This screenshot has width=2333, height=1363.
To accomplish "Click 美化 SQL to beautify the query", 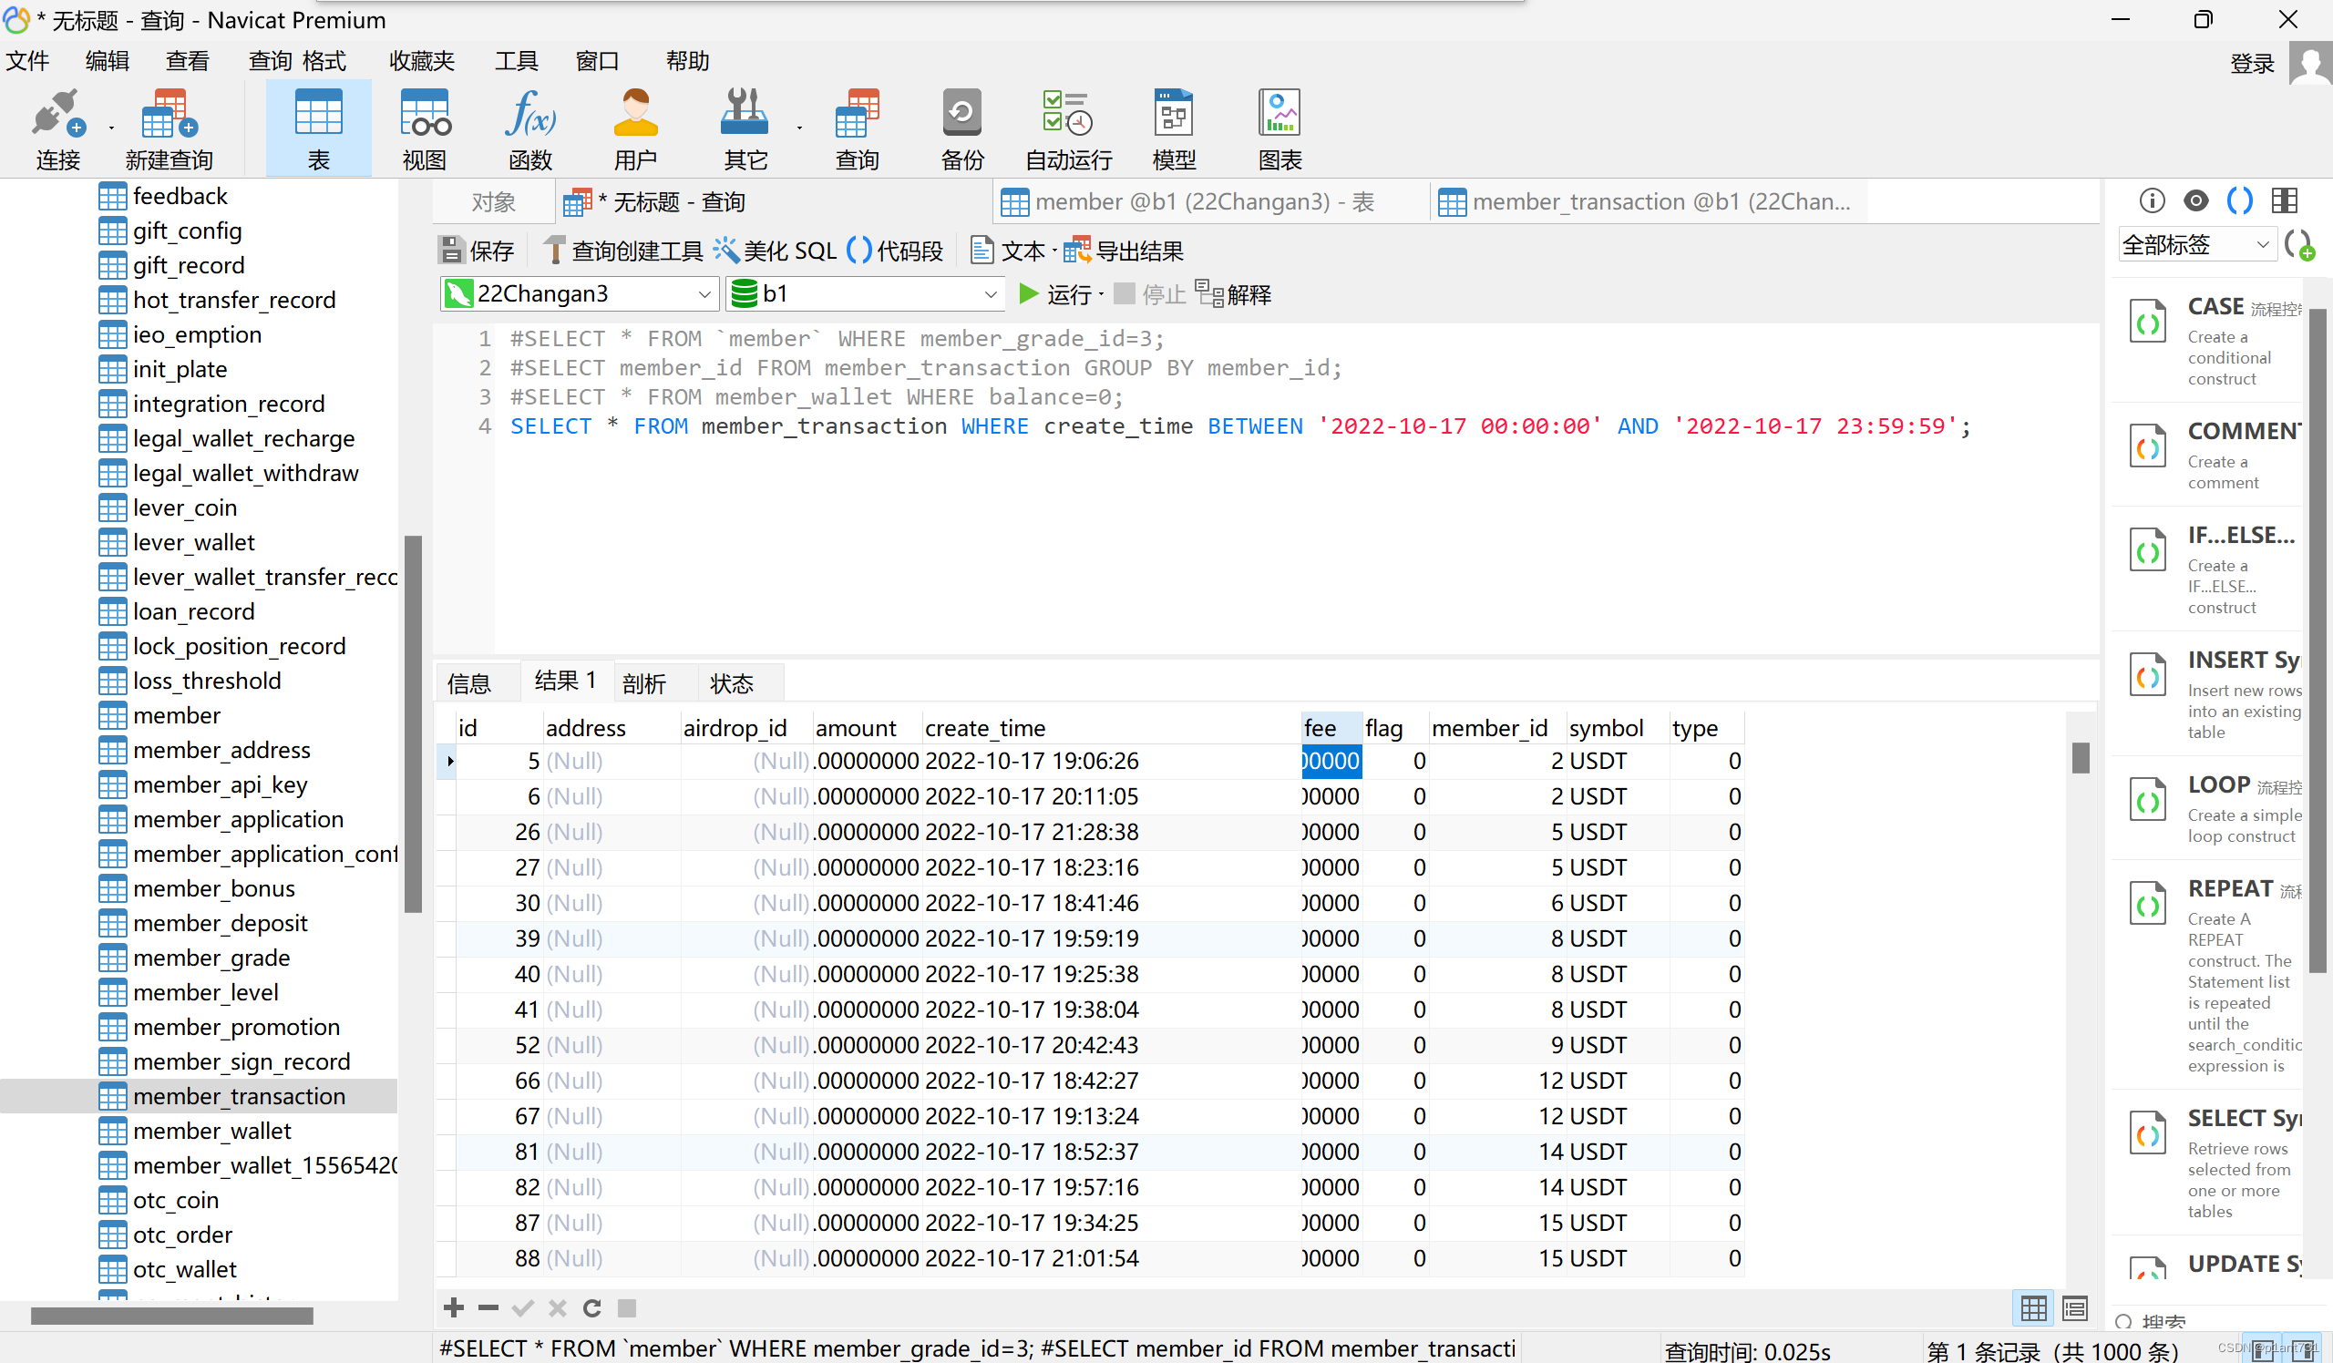I will coord(776,251).
